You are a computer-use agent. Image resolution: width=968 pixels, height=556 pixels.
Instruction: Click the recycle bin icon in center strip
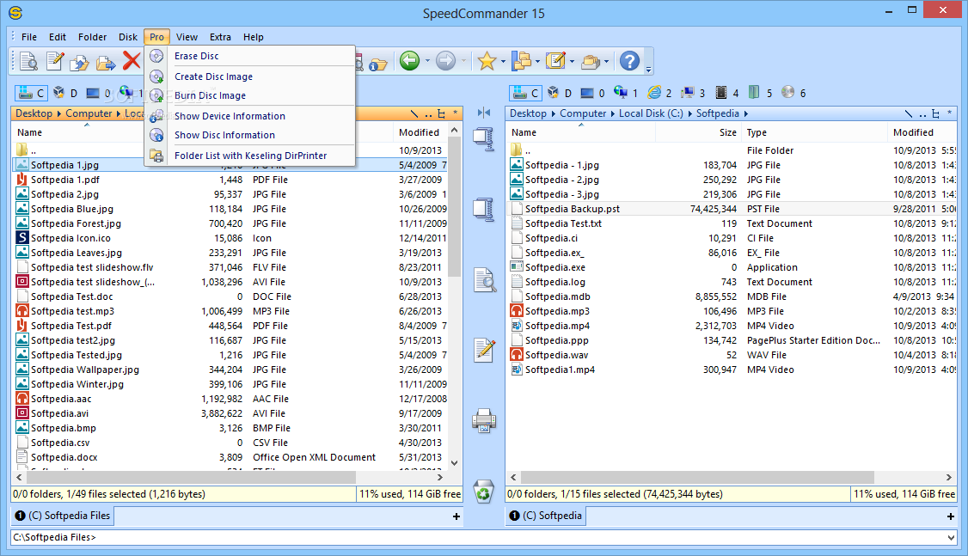click(x=484, y=492)
